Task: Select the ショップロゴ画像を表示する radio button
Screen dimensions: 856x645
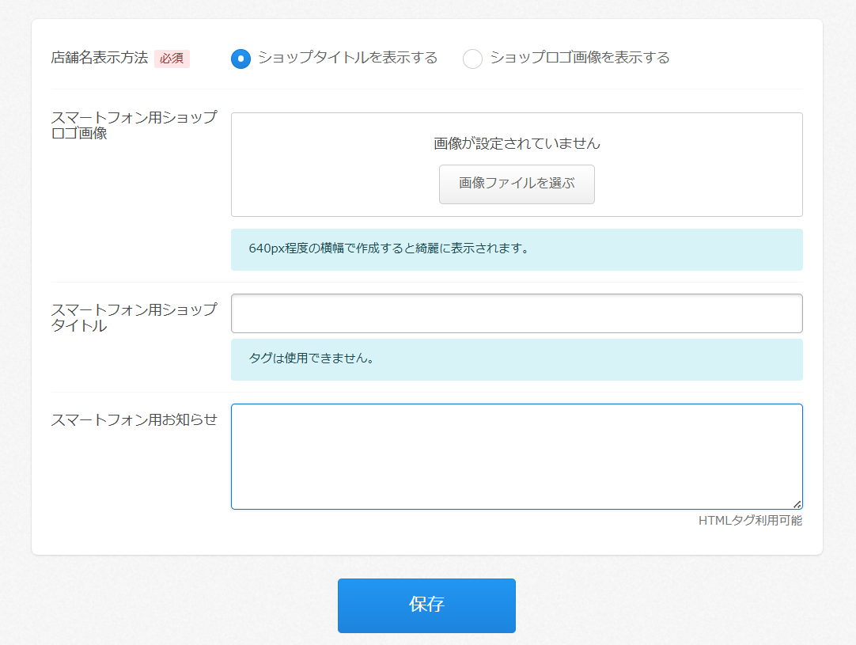Action: point(472,58)
